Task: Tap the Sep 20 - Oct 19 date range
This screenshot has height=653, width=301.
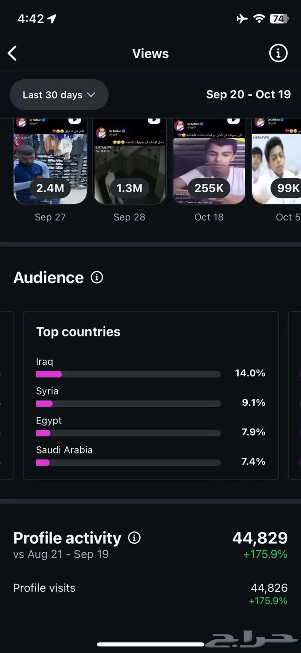Action: pos(248,94)
